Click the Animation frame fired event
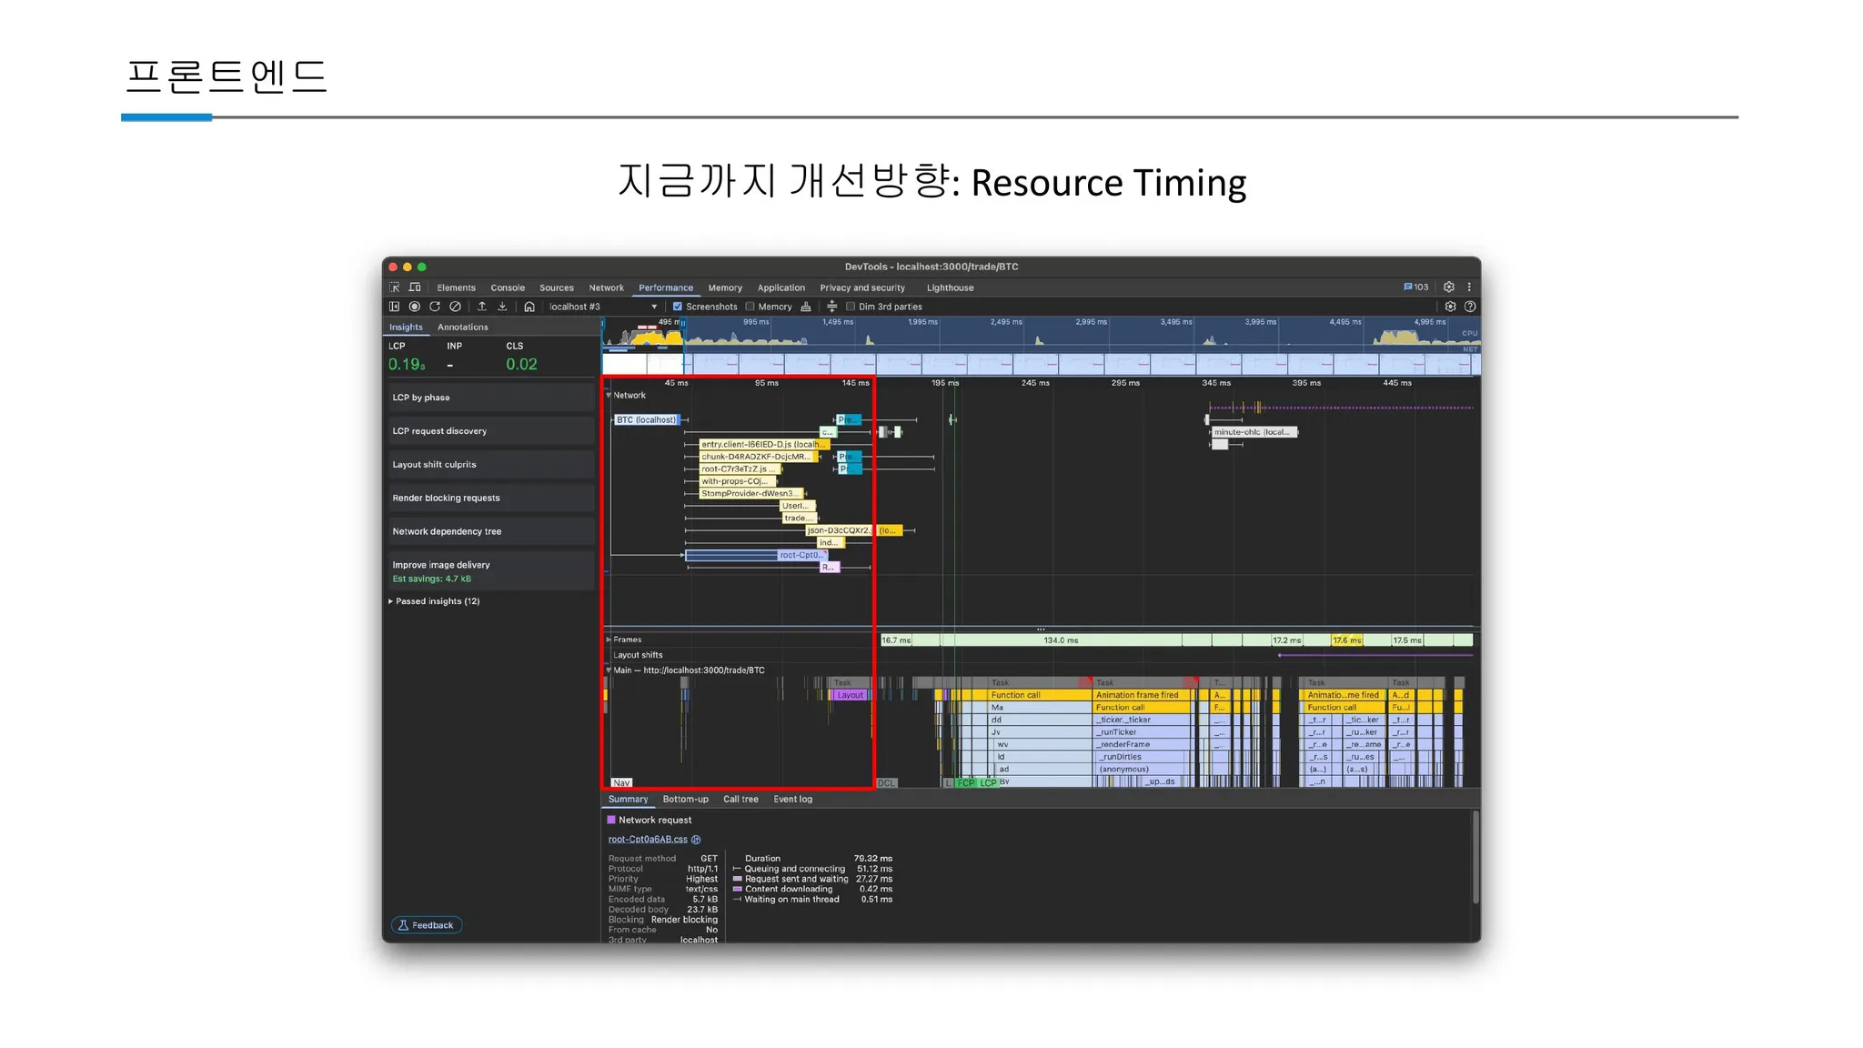The width and height of the screenshot is (1863, 1048). pos(1143,695)
